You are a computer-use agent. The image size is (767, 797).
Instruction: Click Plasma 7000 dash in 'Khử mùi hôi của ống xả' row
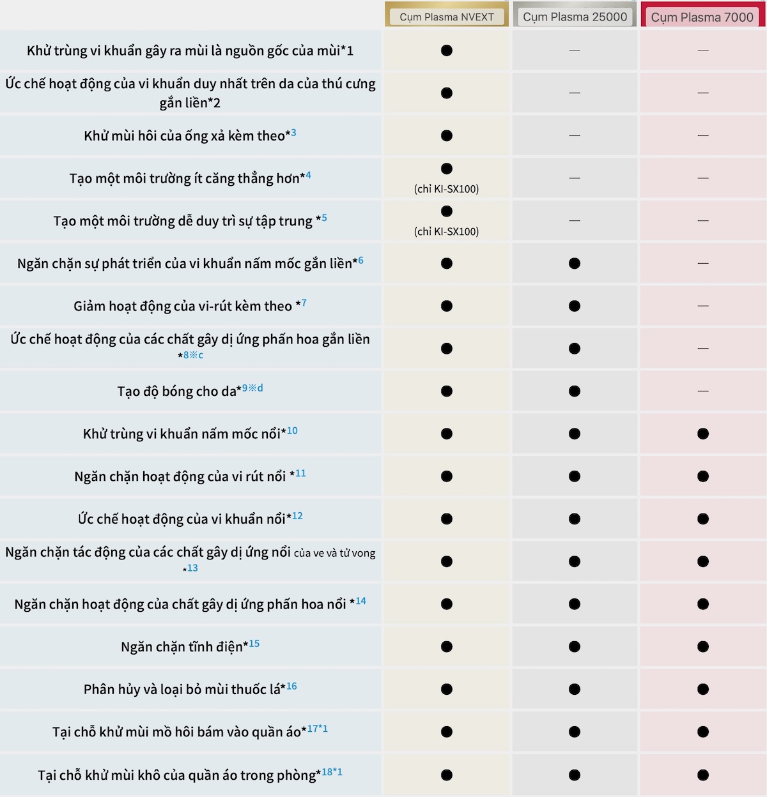click(703, 135)
